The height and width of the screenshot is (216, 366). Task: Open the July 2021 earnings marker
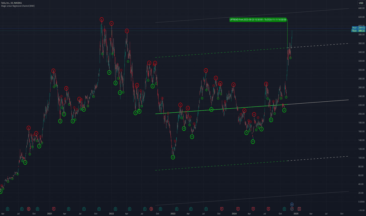[84, 209]
